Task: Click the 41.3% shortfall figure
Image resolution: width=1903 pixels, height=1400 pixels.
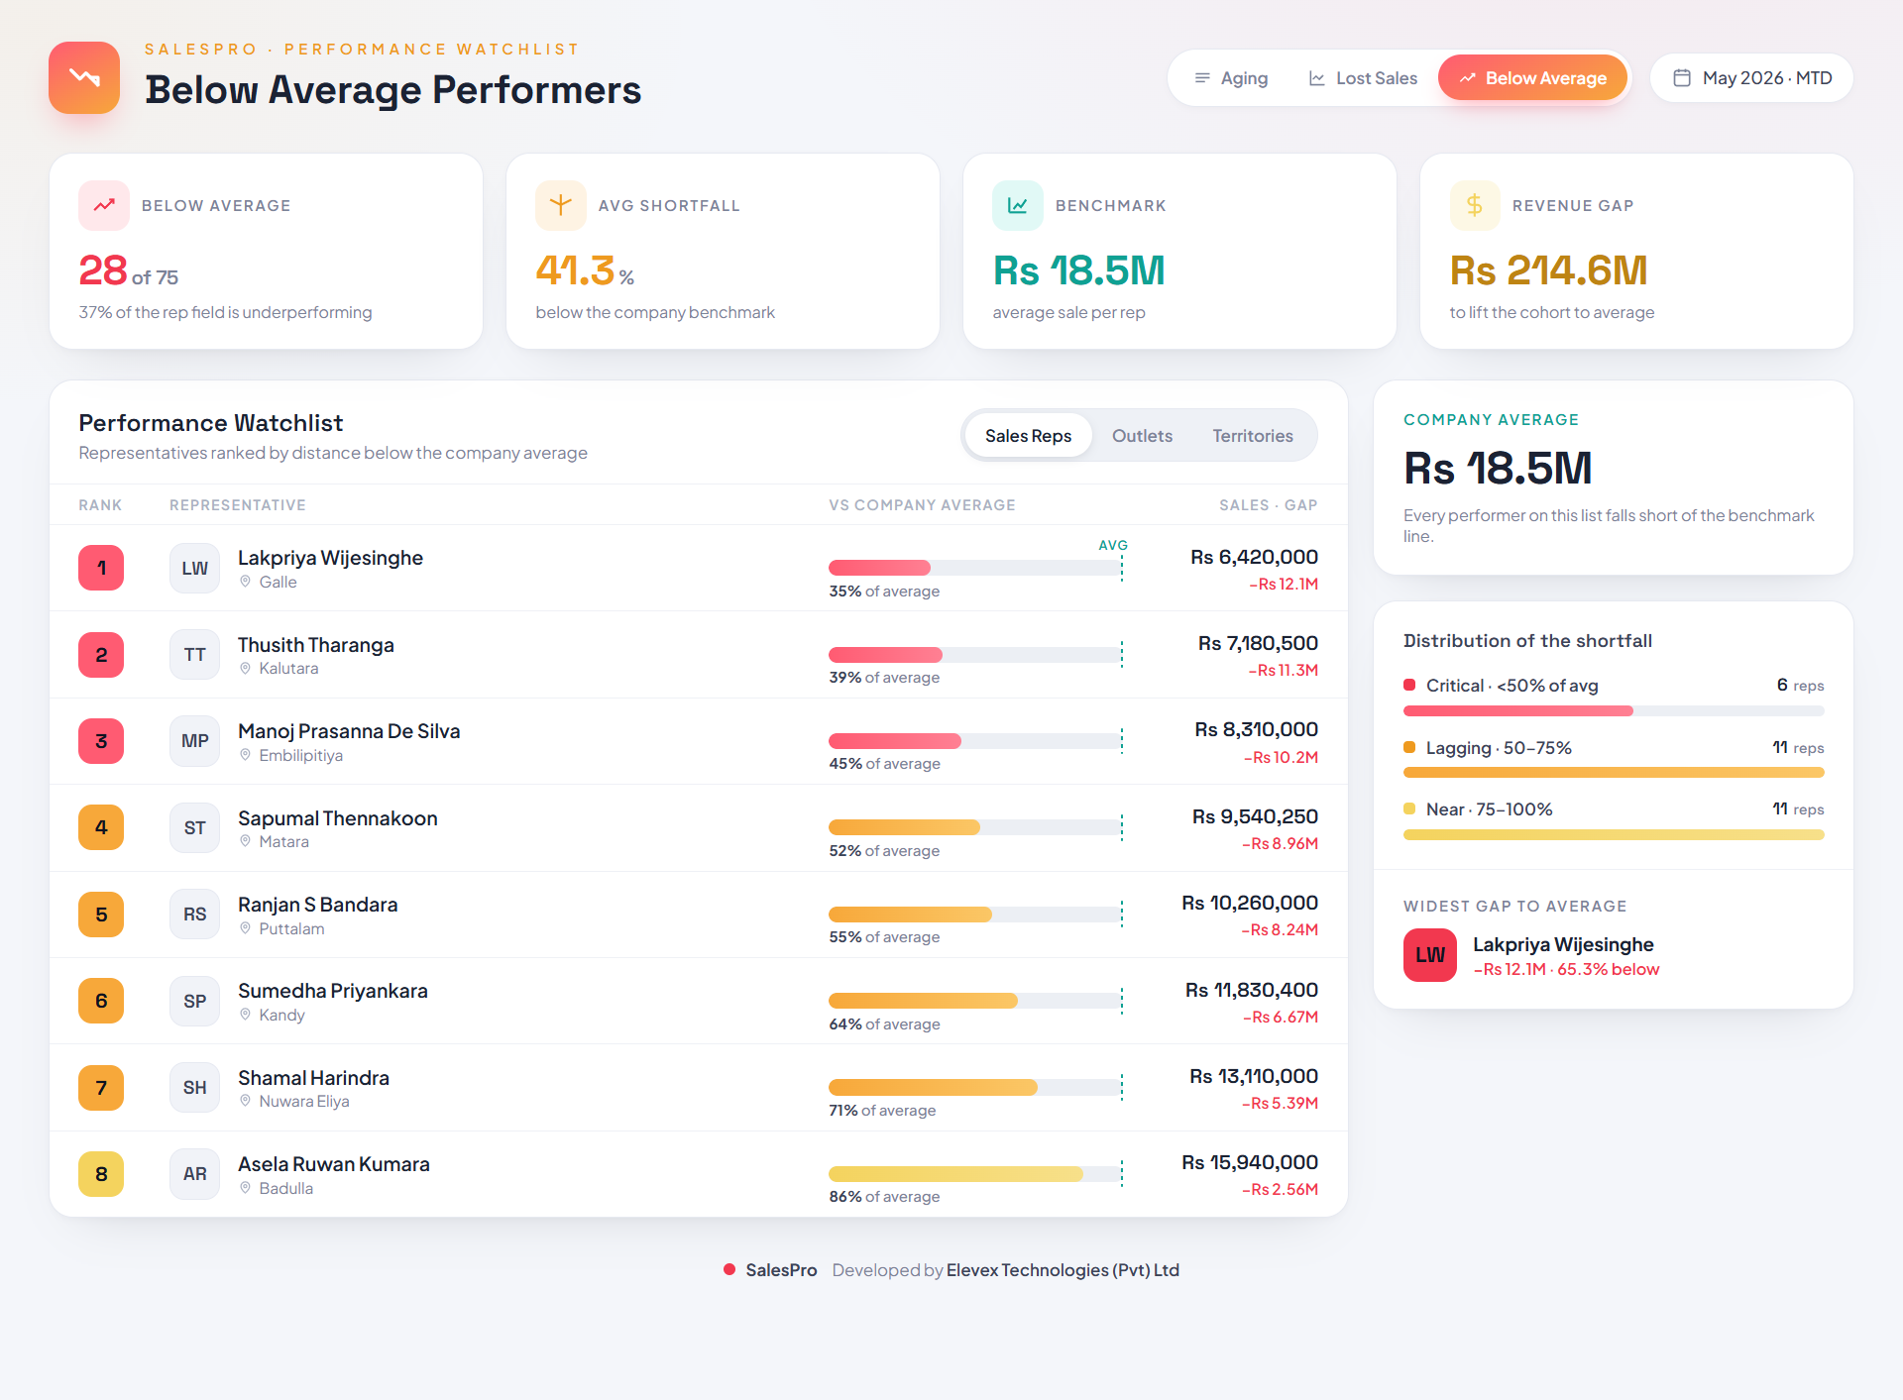Action: [585, 270]
